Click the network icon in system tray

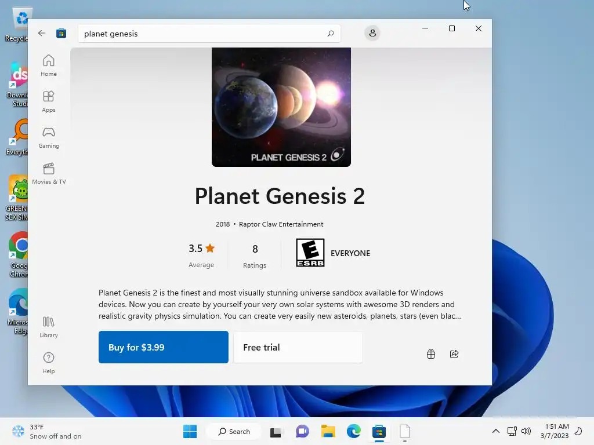[x=512, y=431]
